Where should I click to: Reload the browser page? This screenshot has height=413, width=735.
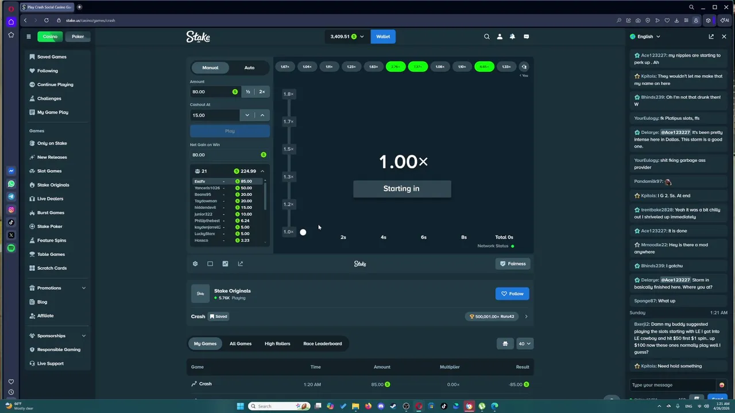pos(47,20)
